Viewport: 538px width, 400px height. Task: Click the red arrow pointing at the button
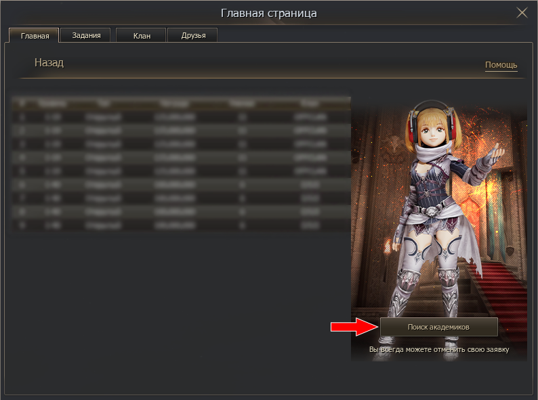pyautogui.click(x=353, y=327)
